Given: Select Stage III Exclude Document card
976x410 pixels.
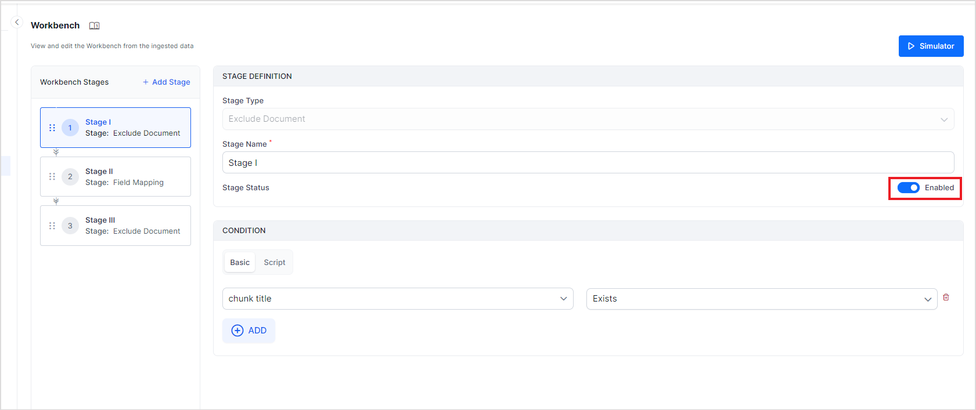Looking at the screenshot, I should [134, 226].
